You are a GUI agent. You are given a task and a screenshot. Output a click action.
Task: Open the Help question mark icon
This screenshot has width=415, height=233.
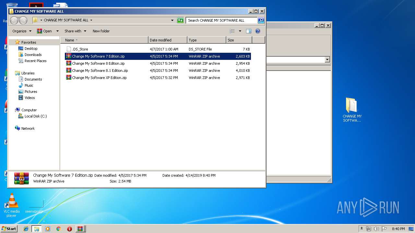[258, 31]
